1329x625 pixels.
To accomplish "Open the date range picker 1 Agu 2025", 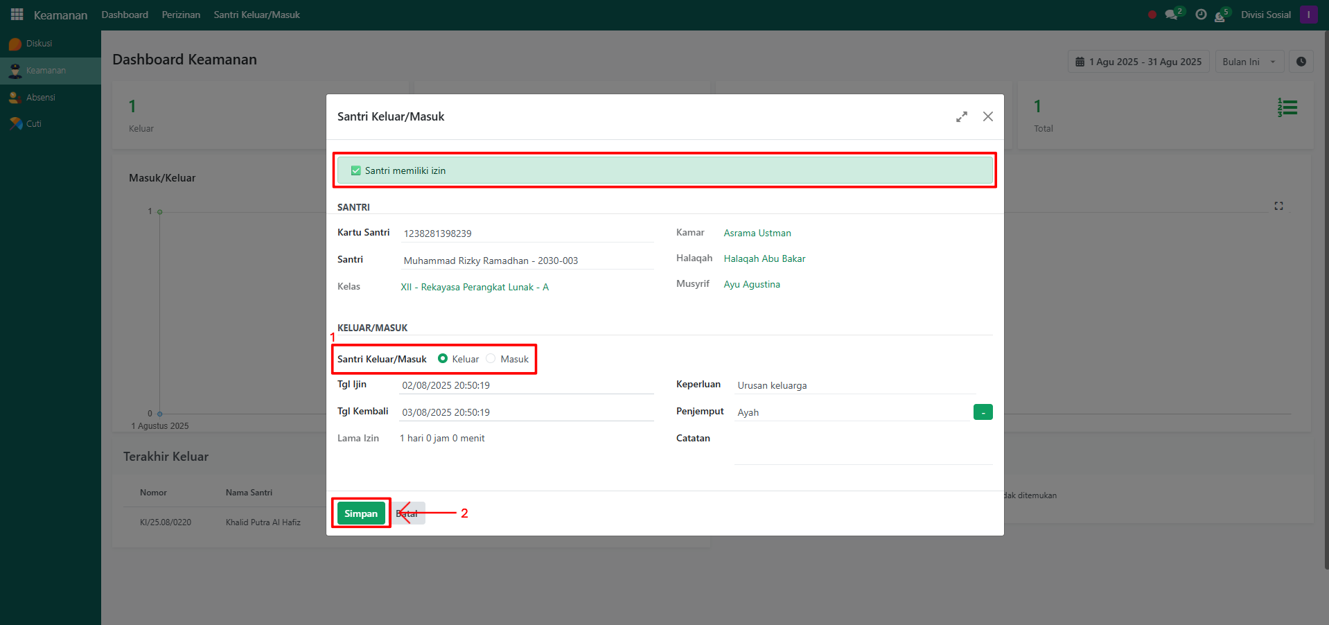I will [1138, 62].
